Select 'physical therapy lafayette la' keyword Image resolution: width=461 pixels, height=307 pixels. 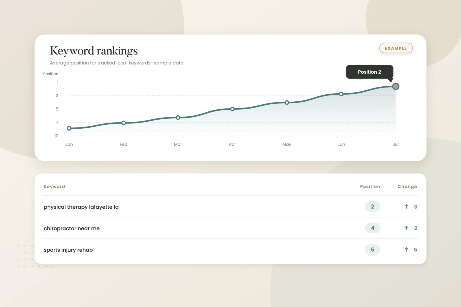click(x=81, y=207)
